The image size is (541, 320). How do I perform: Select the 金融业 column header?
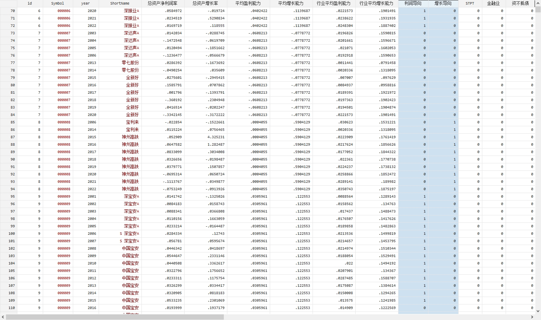pyautogui.click(x=494, y=3)
